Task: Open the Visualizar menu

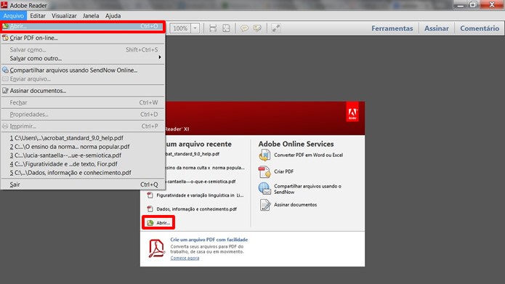Action: [64, 16]
